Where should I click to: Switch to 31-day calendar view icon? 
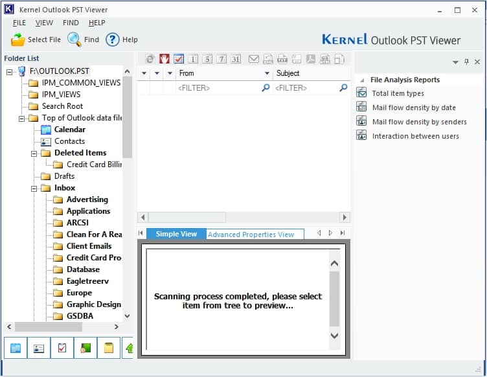(236, 59)
